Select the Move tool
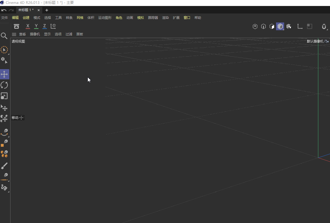330x223 pixels. tap(4, 74)
